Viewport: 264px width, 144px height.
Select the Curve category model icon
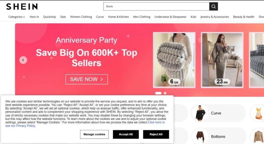click(200, 113)
